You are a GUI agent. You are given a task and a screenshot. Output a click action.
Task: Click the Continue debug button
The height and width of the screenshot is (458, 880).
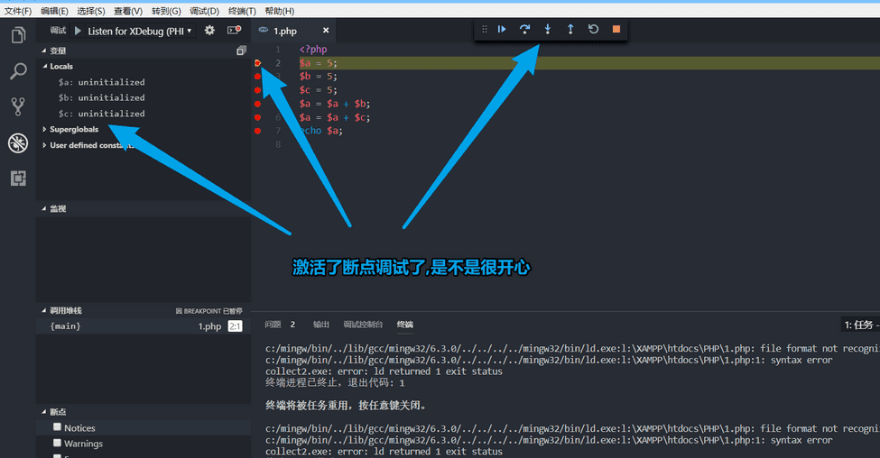coord(502,29)
